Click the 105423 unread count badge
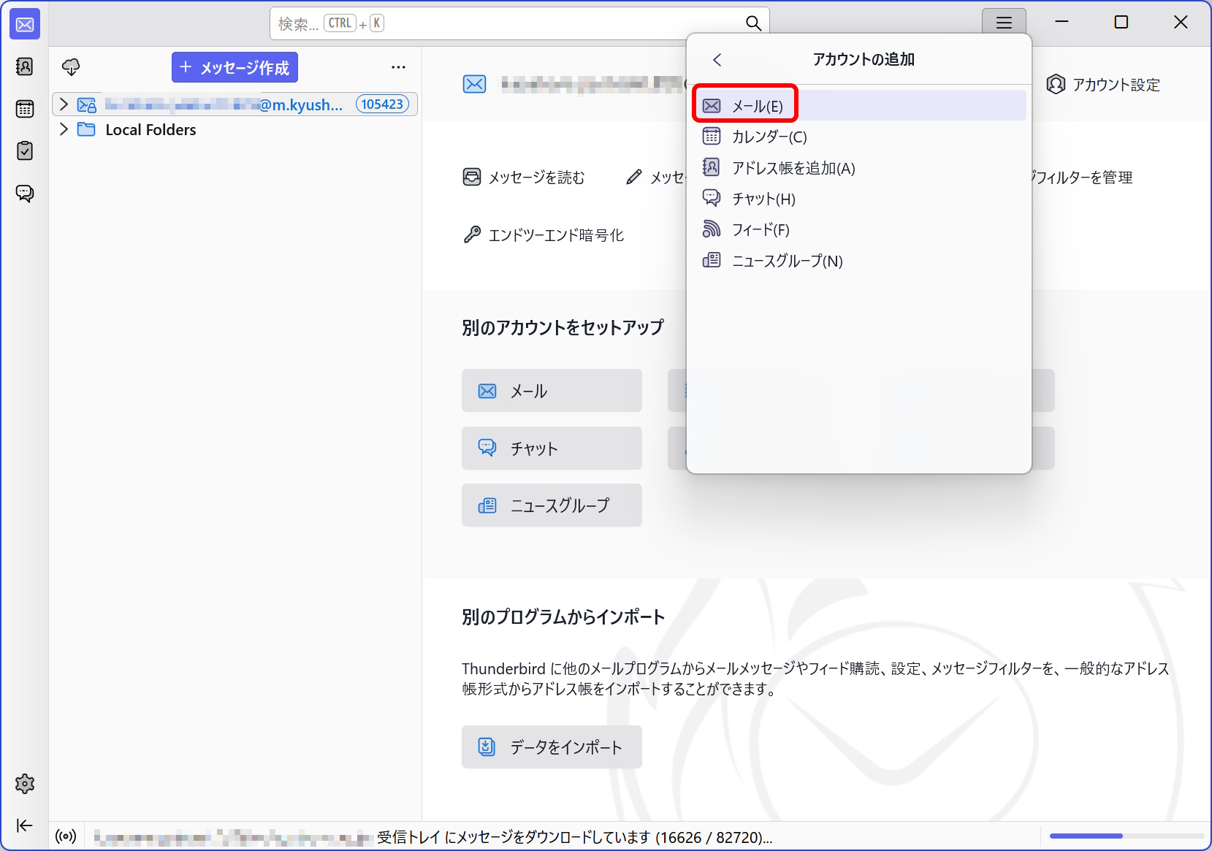The height and width of the screenshot is (851, 1212). [x=382, y=104]
